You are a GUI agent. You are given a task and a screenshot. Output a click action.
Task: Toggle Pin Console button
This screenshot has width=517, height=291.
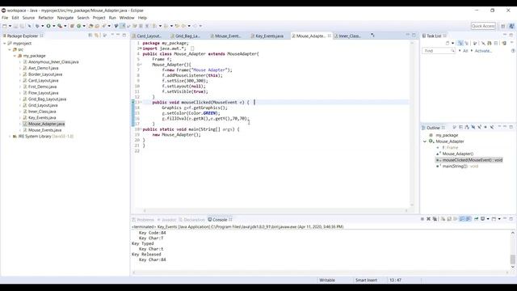click(x=477, y=219)
